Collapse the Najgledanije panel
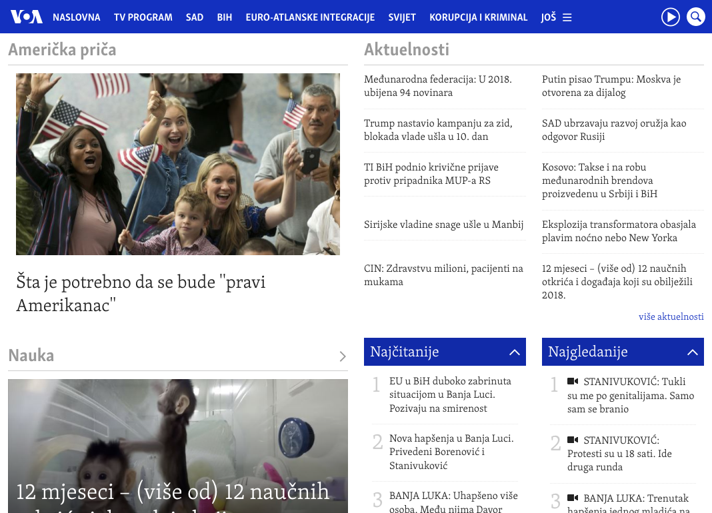The image size is (712, 513). tap(692, 352)
